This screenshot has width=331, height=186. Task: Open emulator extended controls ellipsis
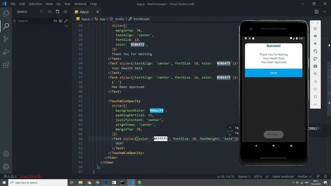[315, 104]
